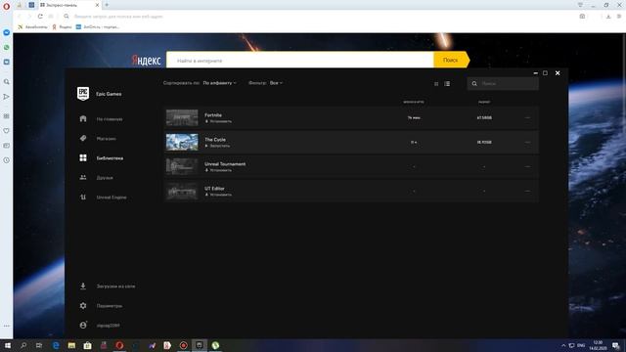Image resolution: width=626 pixels, height=352 pixels.
Task: Install Unreal Tournament
Action: point(218,170)
